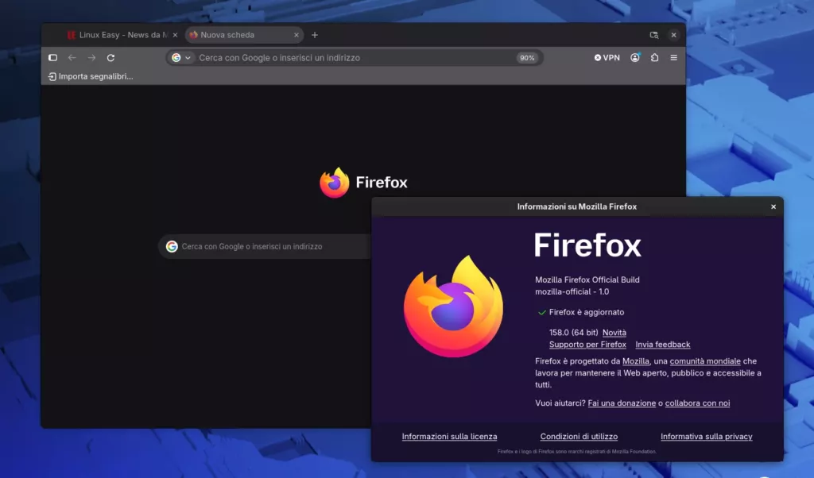
Task: Click Mozilla Firefox Official Build text
Action: pyautogui.click(x=587, y=279)
